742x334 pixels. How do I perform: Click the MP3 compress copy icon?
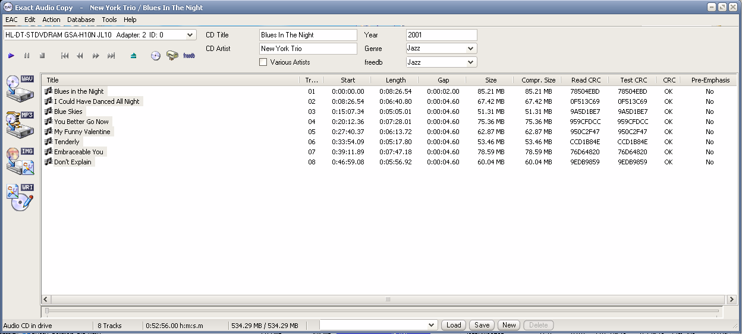click(20, 125)
